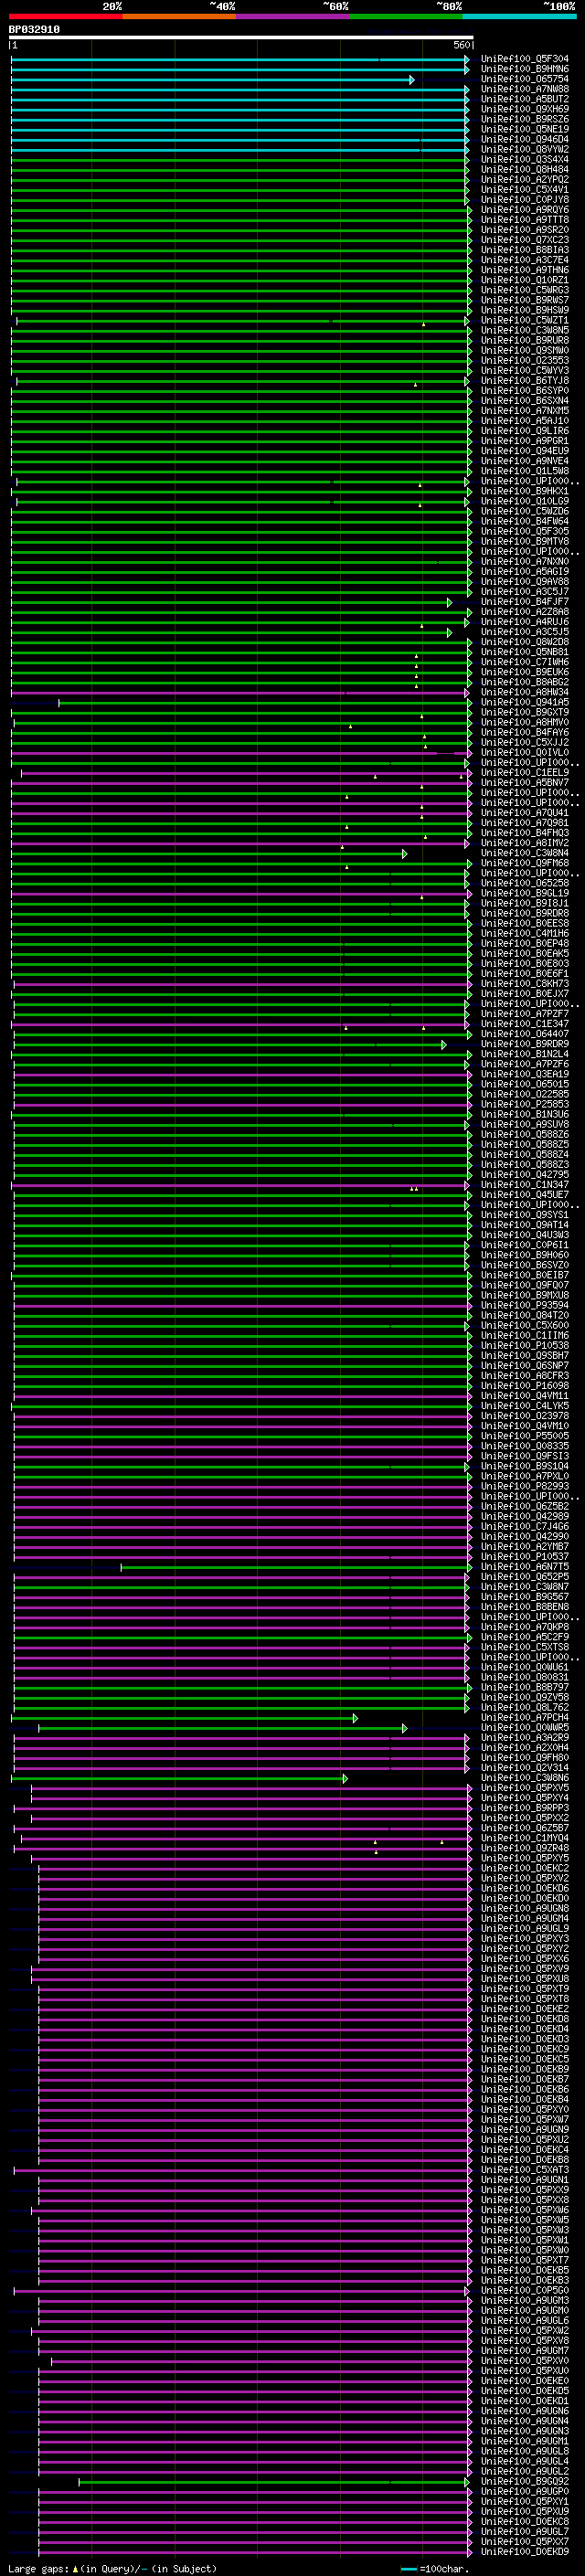Select the BP032910 query label
Viewport: 585px width, 2576px height.
pyautogui.click(x=34, y=29)
